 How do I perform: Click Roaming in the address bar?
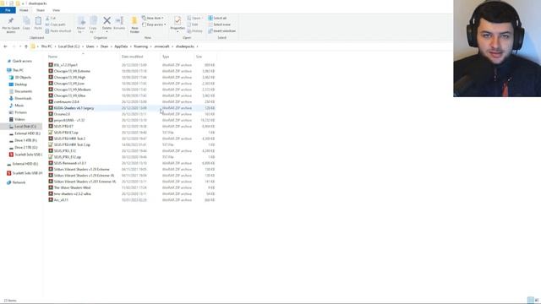click(x=141, y=46)
